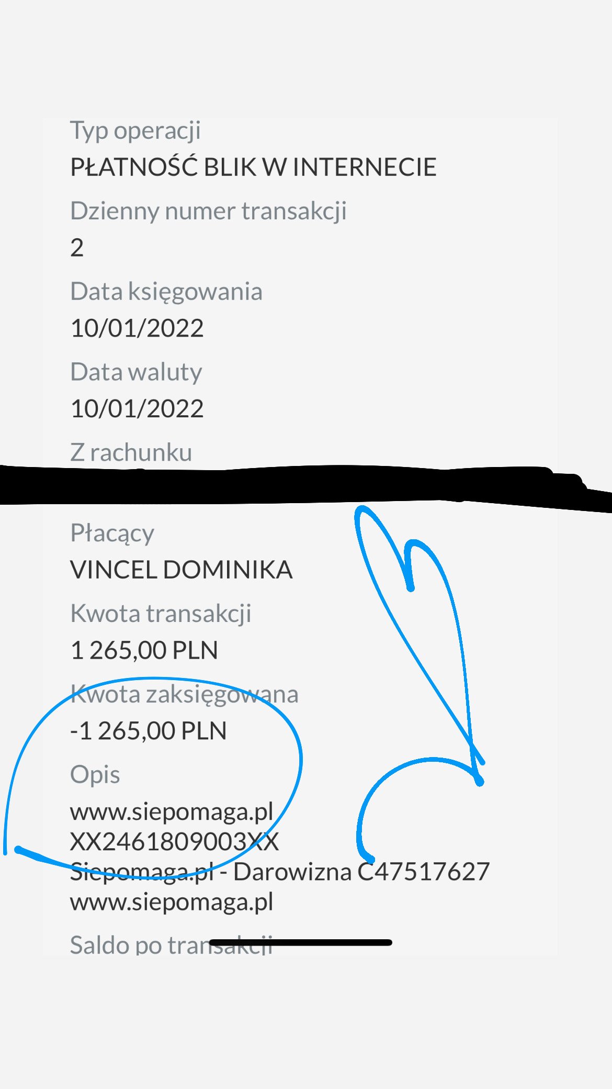Screen dimensions: 612x1089
Task: Click the 'Data waluty' label
Action: (136, 372)
